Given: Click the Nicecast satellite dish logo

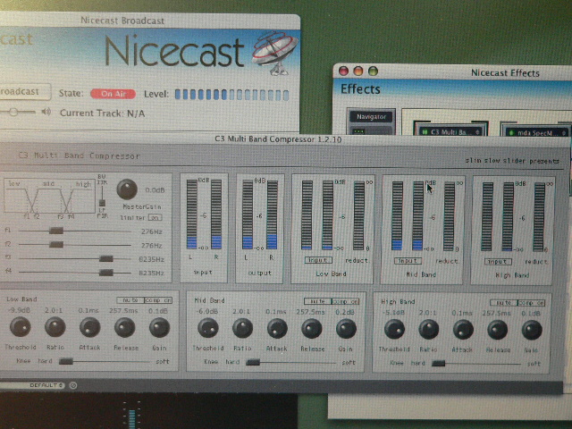Looking at the screenshot, I should pyautogui.click(x=274, y=53).
